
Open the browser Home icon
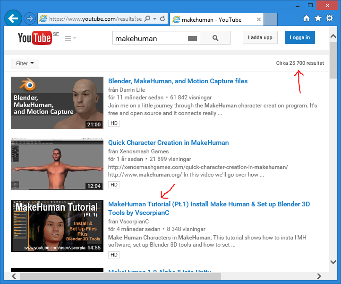click(307, 18)
